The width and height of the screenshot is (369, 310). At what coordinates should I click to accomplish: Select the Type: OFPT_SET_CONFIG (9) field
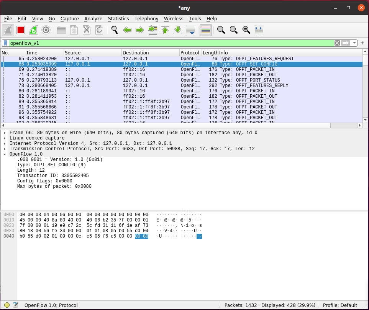(52, 165)
